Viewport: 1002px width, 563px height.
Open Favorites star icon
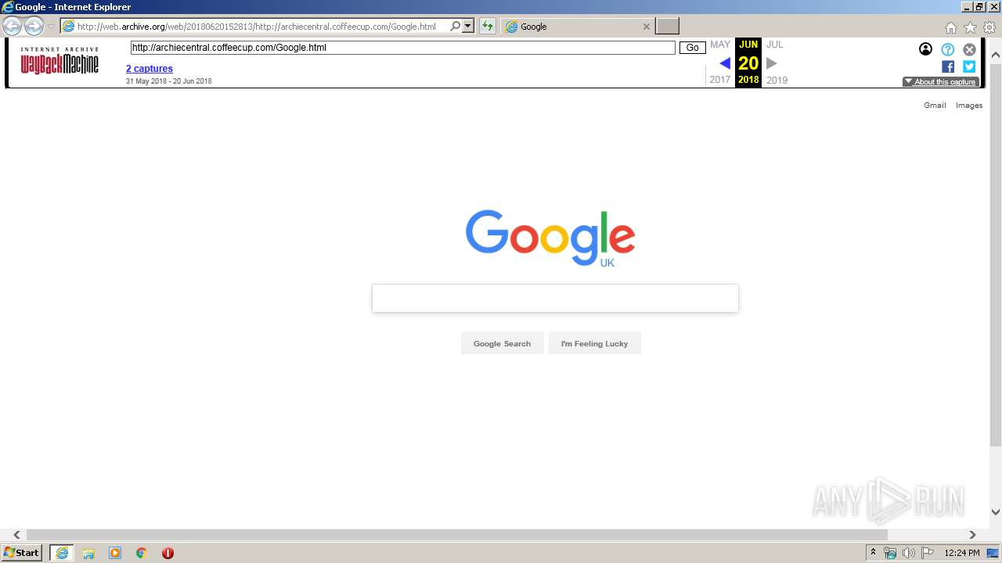(x=970, y=27)
